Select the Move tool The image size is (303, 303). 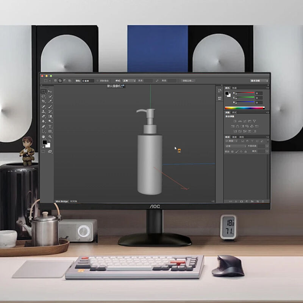click(x=50, y=91)
